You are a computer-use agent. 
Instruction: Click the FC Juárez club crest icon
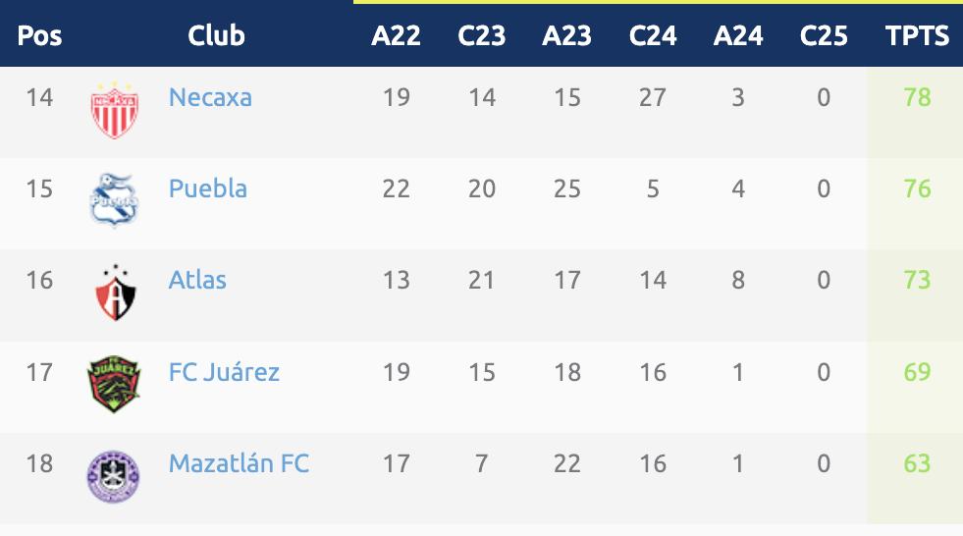coord(114,383)
